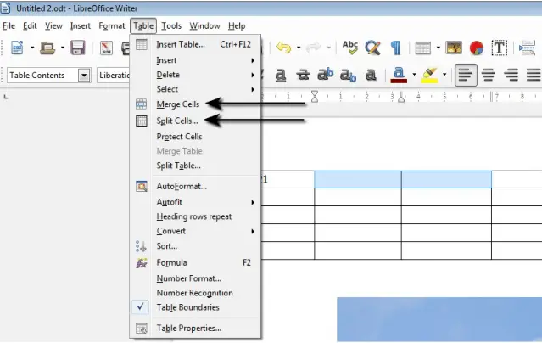Apply underline formatting icon
Image resolution: width=542 pixels, height=343 pixels.
point(281,75)
